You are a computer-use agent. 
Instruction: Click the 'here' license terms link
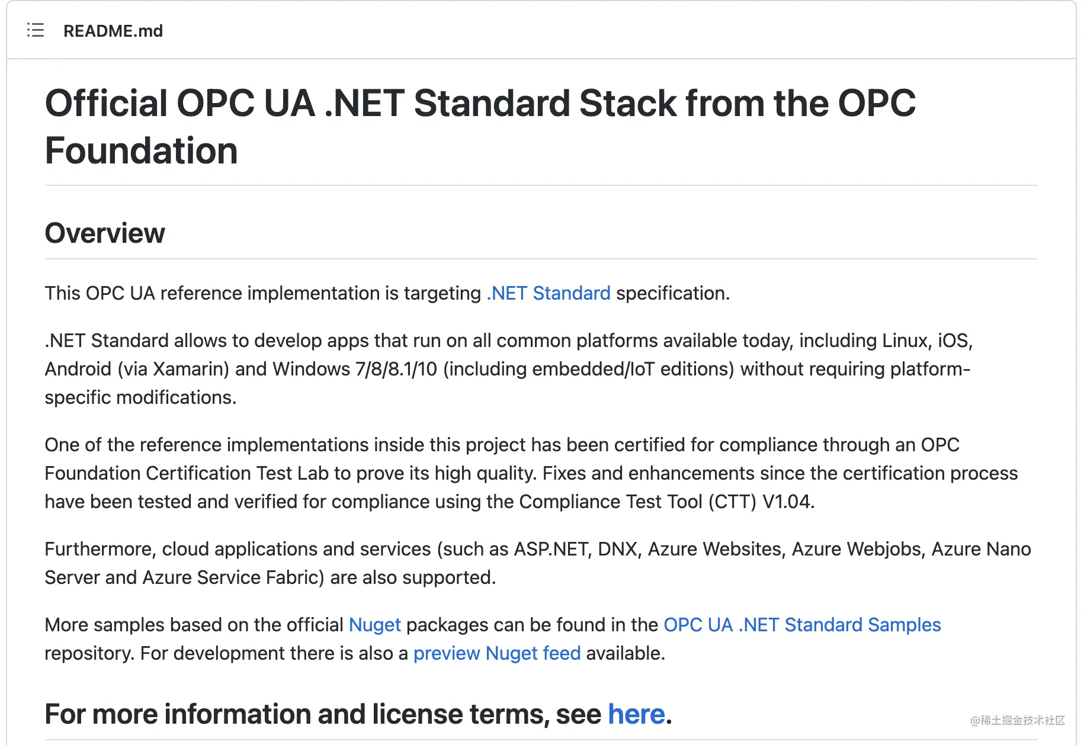tap(636, 714)
